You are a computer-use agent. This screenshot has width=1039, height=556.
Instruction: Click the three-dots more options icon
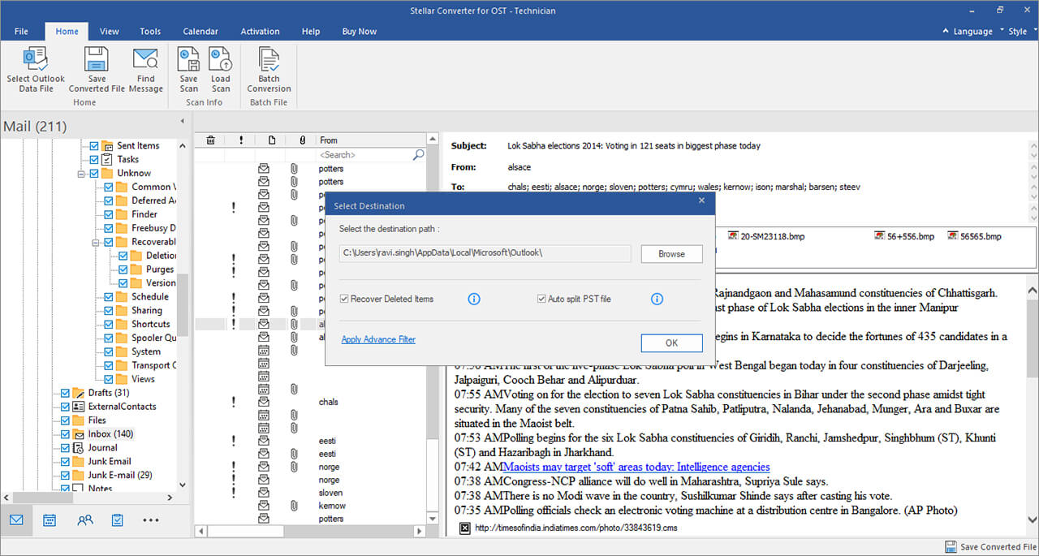click(x=151, y=520)
